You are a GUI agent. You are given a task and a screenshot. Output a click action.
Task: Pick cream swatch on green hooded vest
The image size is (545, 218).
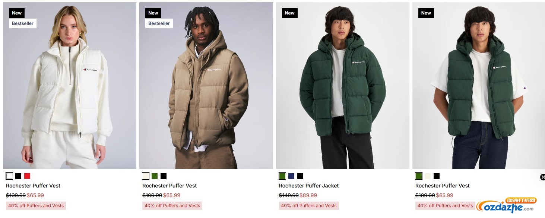tap(428, 176)
